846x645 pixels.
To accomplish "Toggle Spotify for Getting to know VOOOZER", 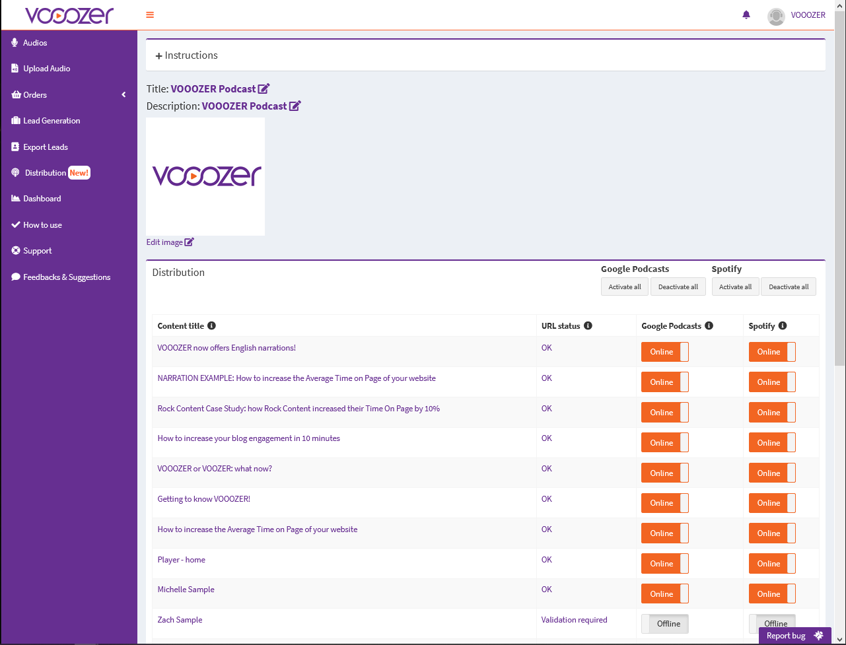I will point(772,503).
